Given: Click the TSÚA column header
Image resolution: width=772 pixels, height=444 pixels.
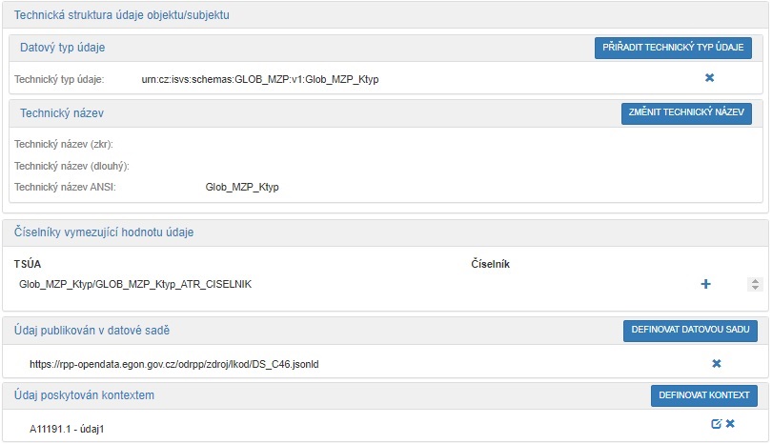Looking at the screenshot, I should point(28,263).
